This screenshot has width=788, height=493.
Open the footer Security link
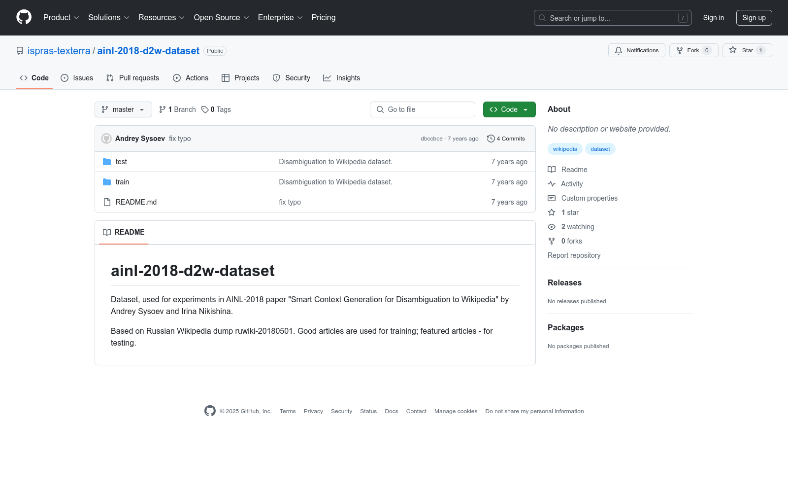point(341,411)
